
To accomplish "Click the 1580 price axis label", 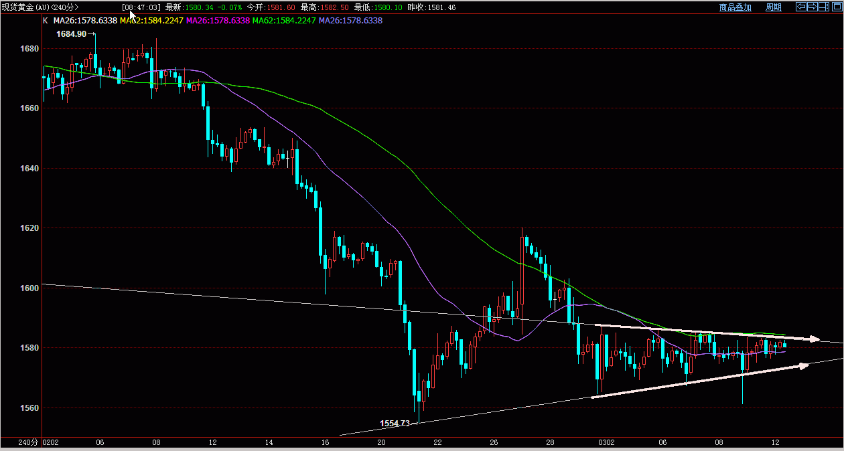I will (30, 348).
